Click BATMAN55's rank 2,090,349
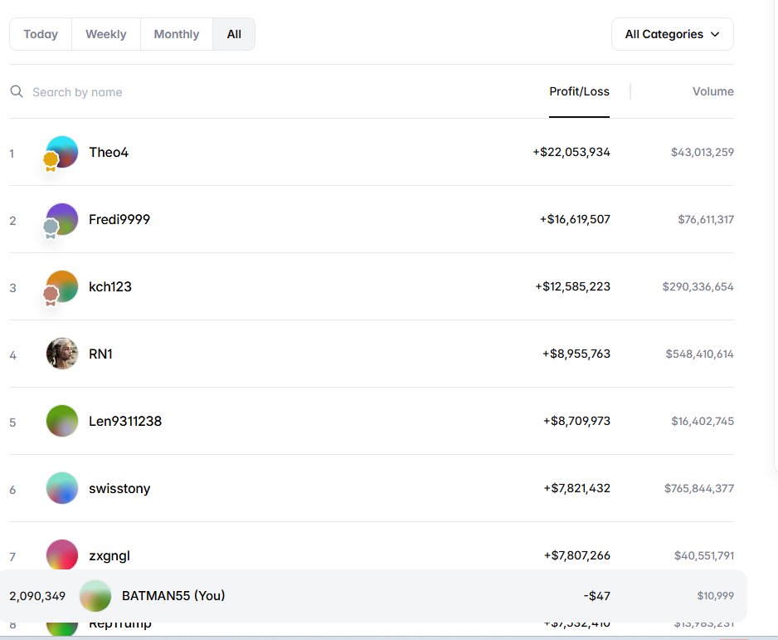This screenshot has width=778, height=640. pyautogui.click(x=37, y=596)
